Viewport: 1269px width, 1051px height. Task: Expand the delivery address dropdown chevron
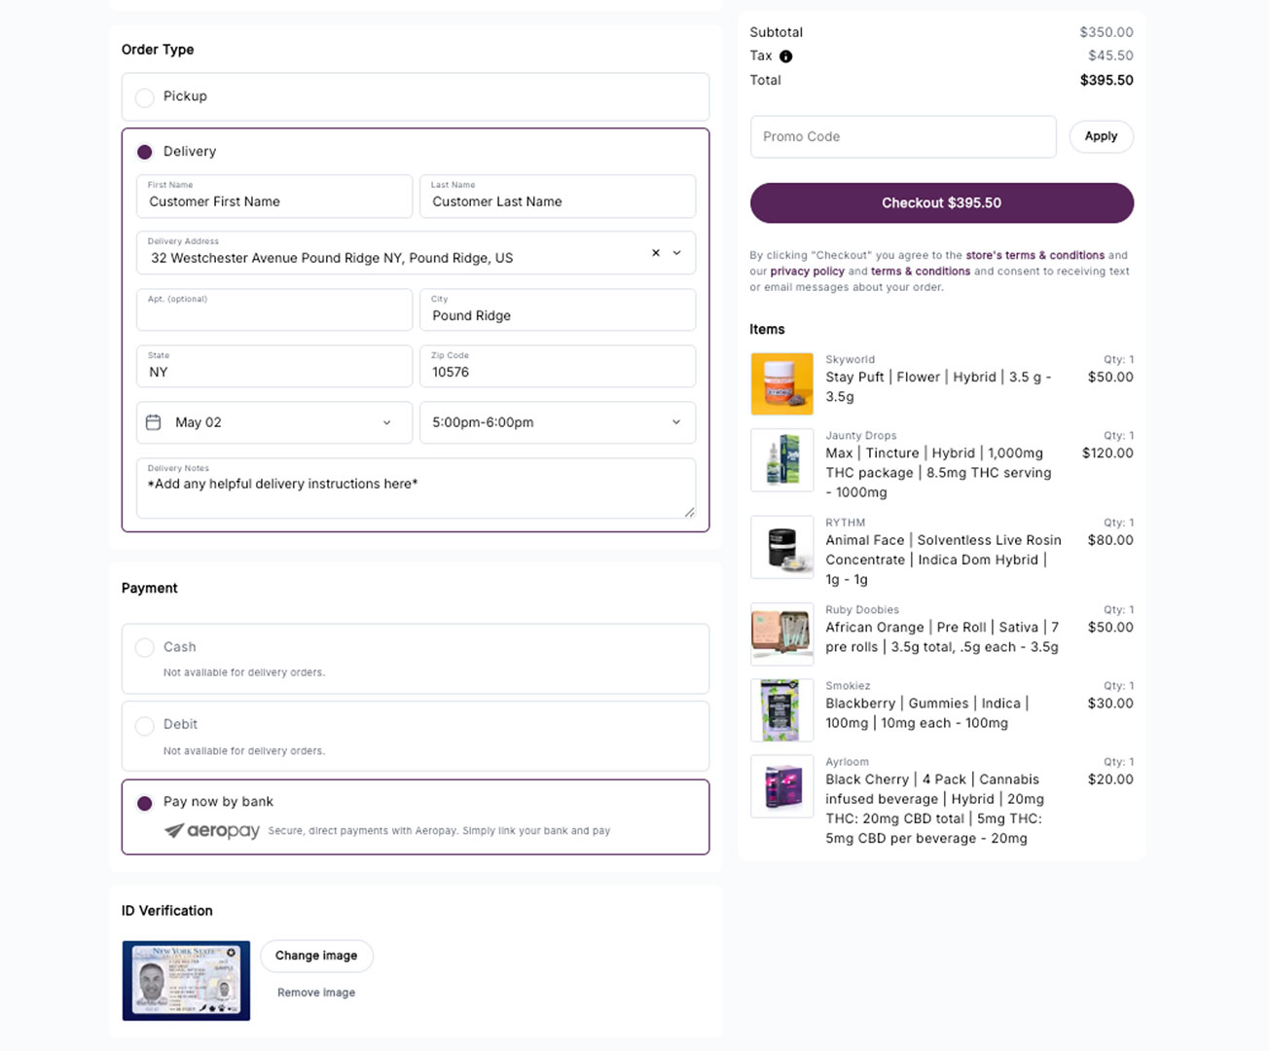pos(677,253)
